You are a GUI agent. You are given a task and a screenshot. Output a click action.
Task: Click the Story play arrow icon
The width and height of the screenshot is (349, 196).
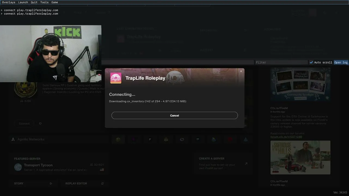click(51, 183)
